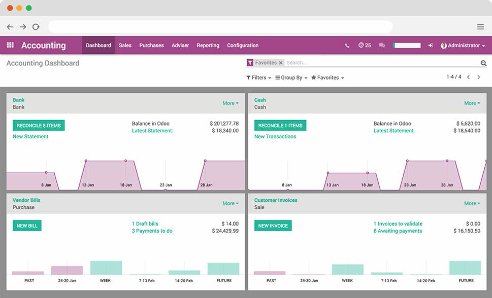Click the hamburger menu icon at top right

coord(480,26)
